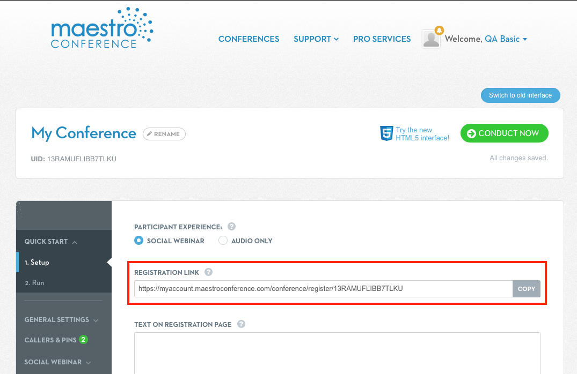Copy the registration link

[x=526, y=289]
